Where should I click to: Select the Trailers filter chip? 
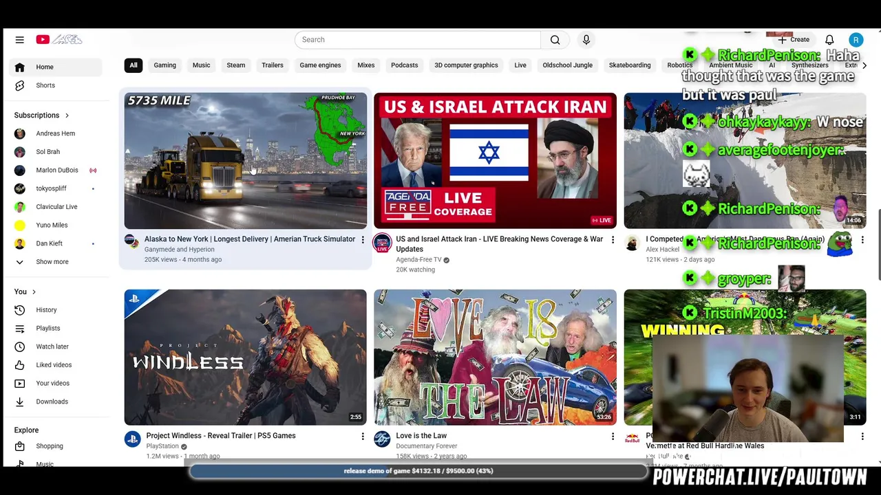pos(273,65)
